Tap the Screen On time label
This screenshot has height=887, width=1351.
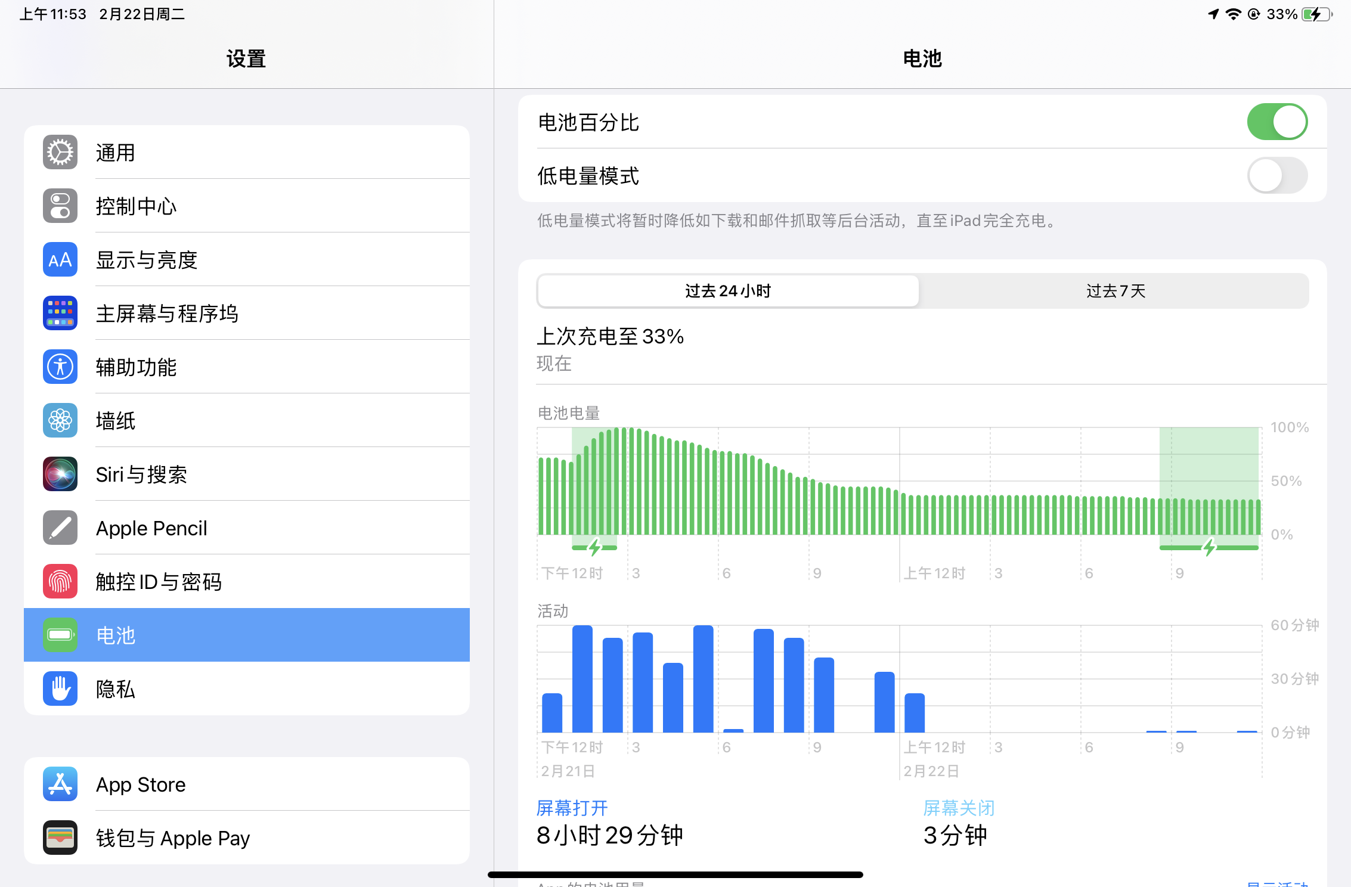(572, 808)
